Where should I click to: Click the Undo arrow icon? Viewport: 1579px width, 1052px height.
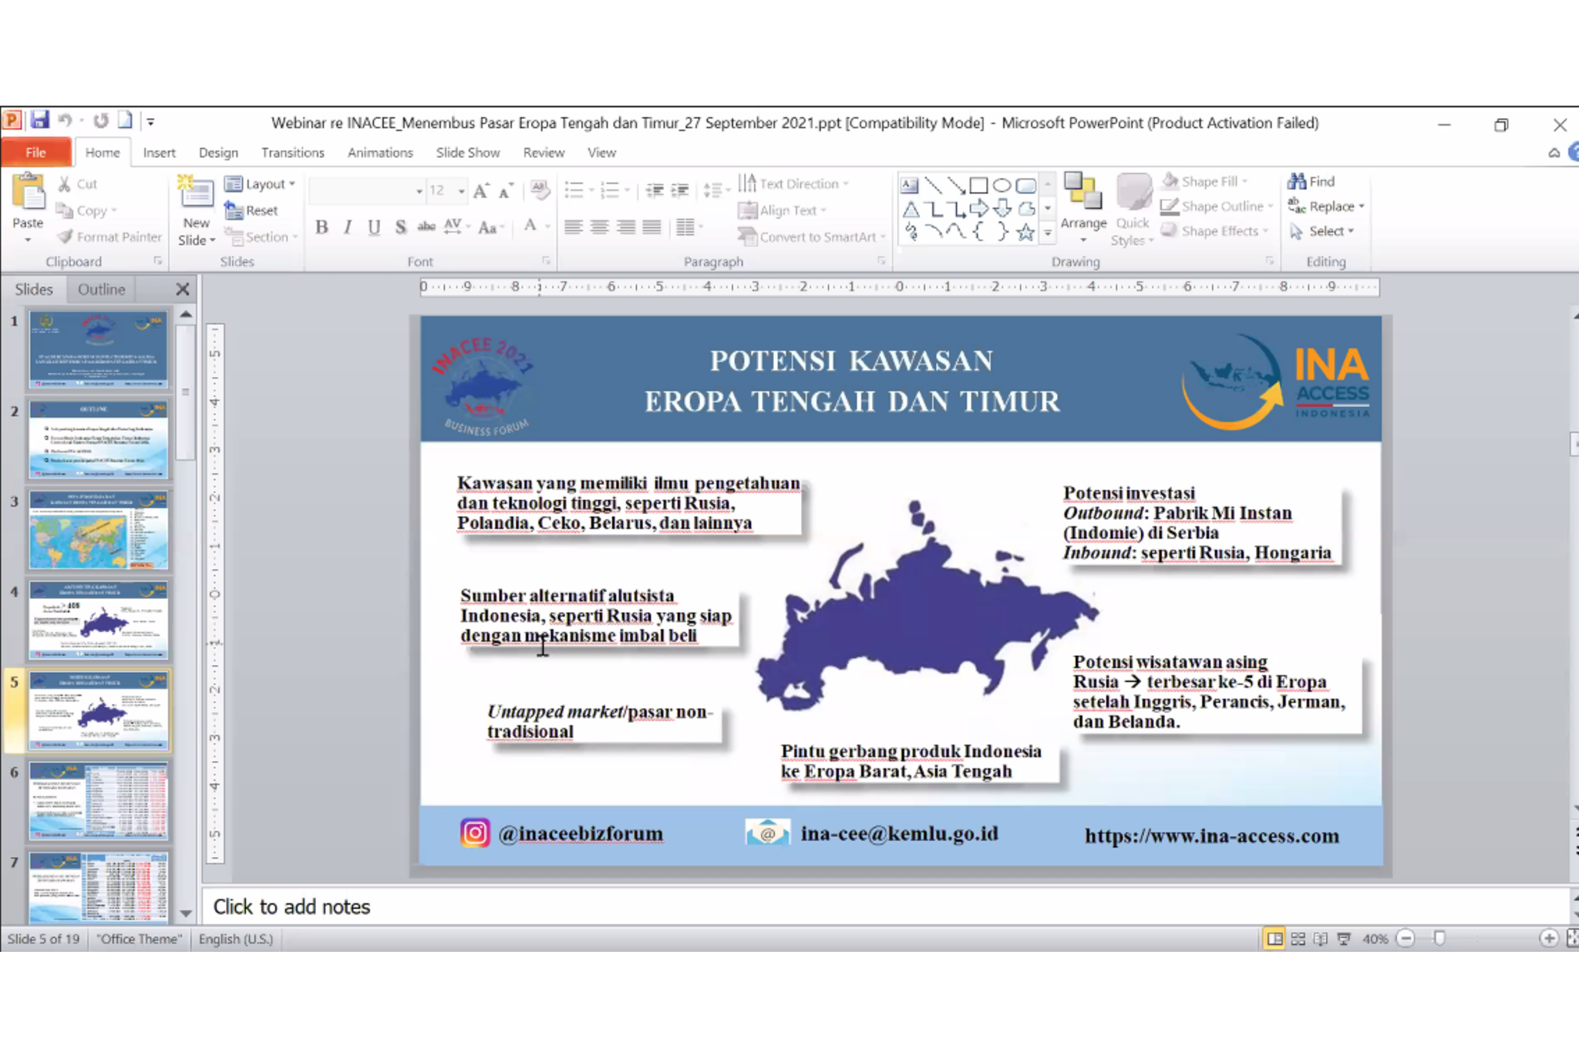(x=66, y=121)
